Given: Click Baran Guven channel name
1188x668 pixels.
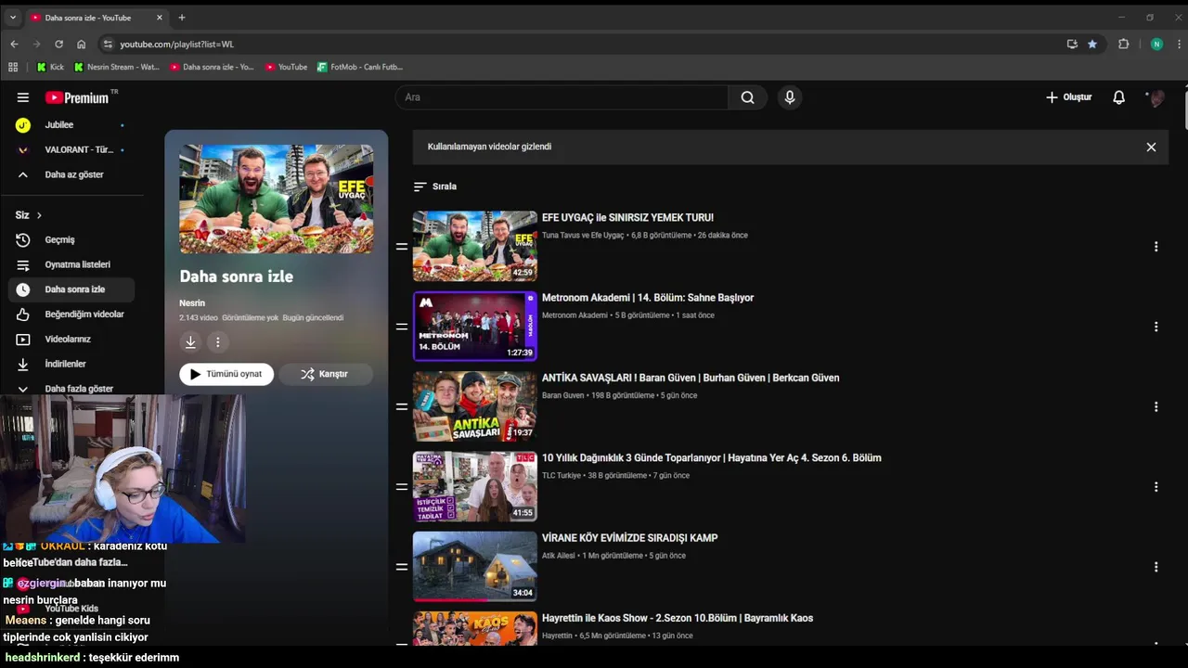Looking at the screenshot, I should (562, 395).
